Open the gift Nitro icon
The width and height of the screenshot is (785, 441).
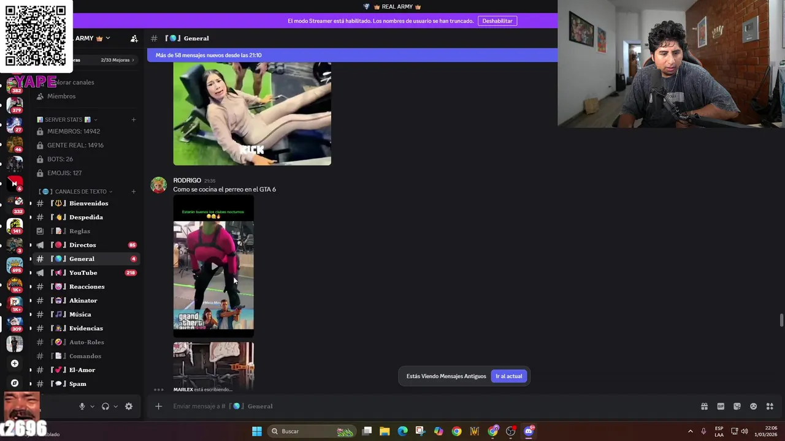pos(704,406)
